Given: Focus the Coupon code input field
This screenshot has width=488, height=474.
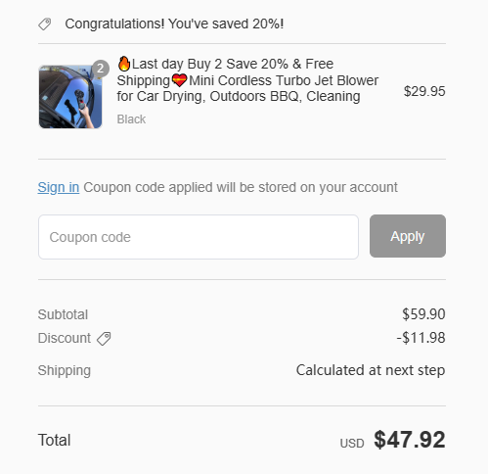Looking at the screenshot, I should (199, 237).
